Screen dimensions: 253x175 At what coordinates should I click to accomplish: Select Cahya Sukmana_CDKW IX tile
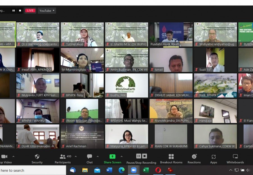tap(215, 136)
